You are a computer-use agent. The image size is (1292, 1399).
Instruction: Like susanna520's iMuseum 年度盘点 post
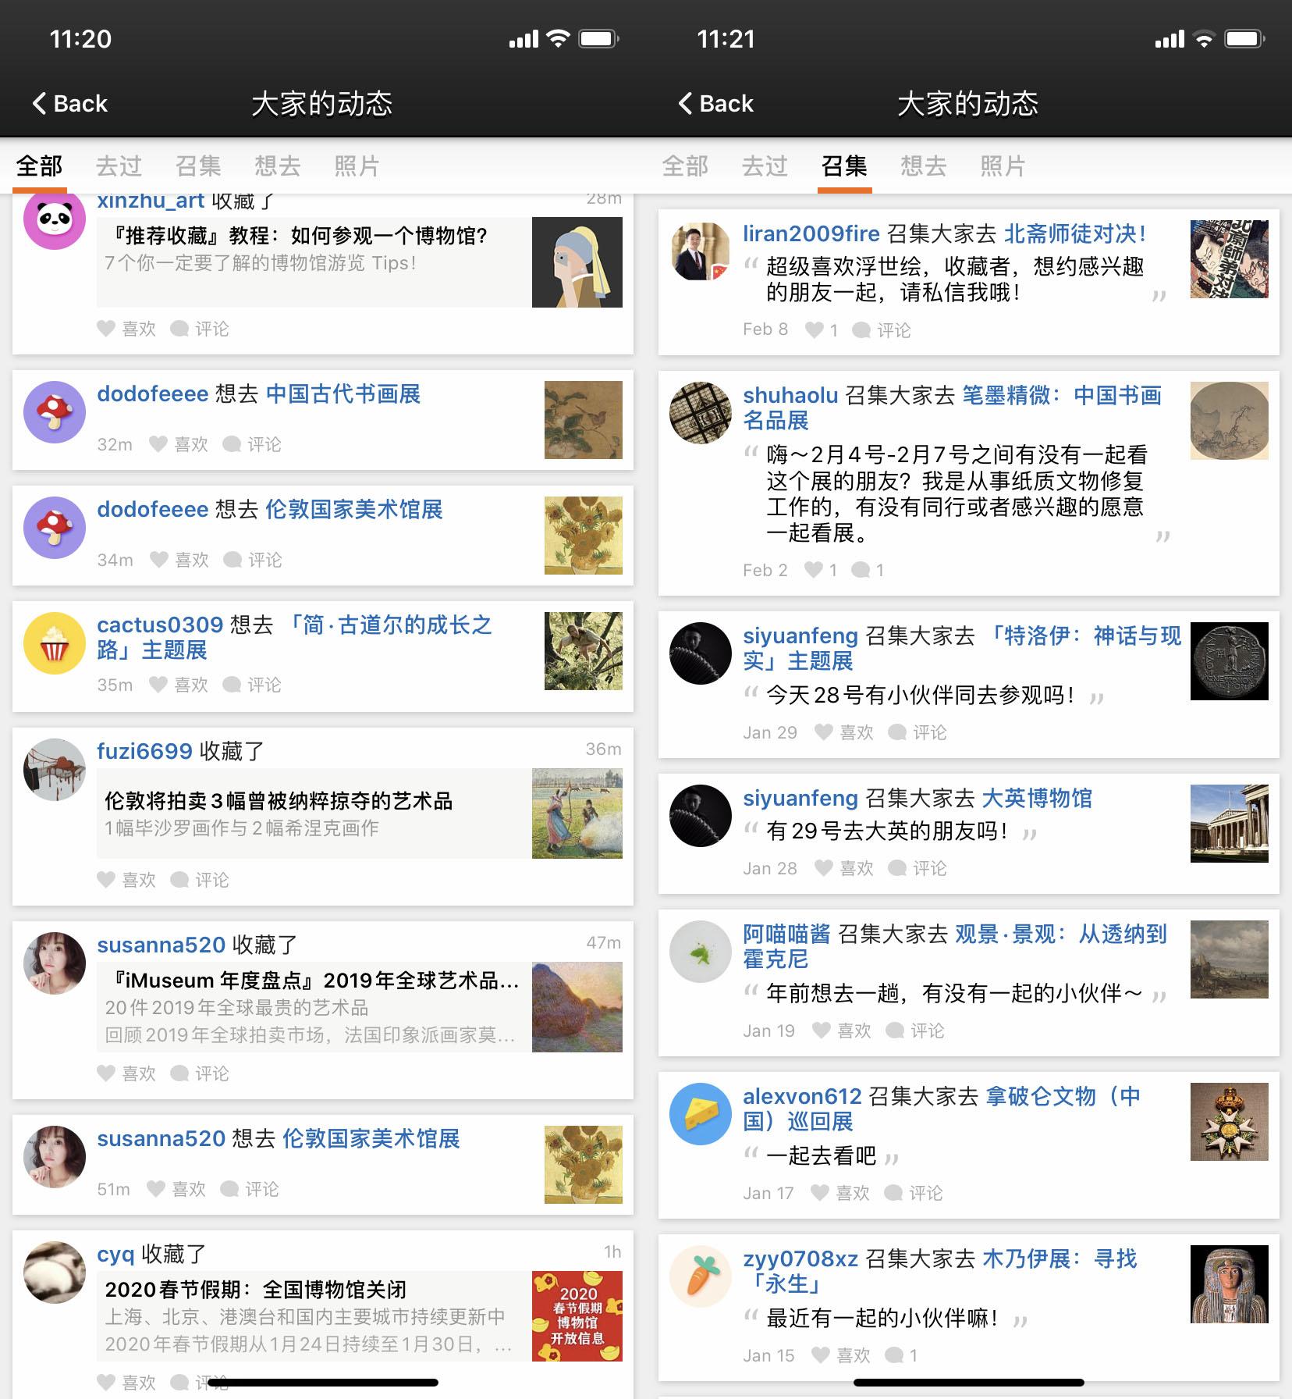click(126, 1073)
